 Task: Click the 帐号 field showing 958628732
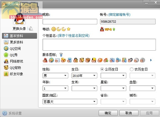pyautogui.click(x=128, y=22)
